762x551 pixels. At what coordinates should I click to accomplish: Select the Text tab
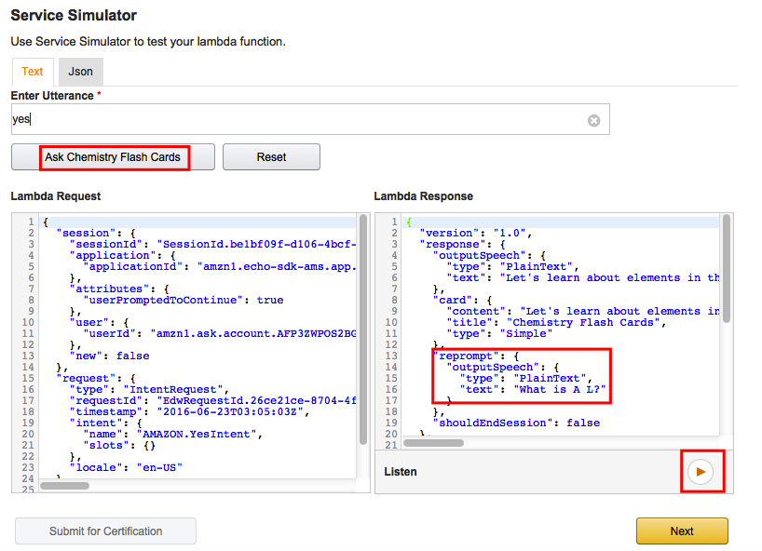[33, 72]
